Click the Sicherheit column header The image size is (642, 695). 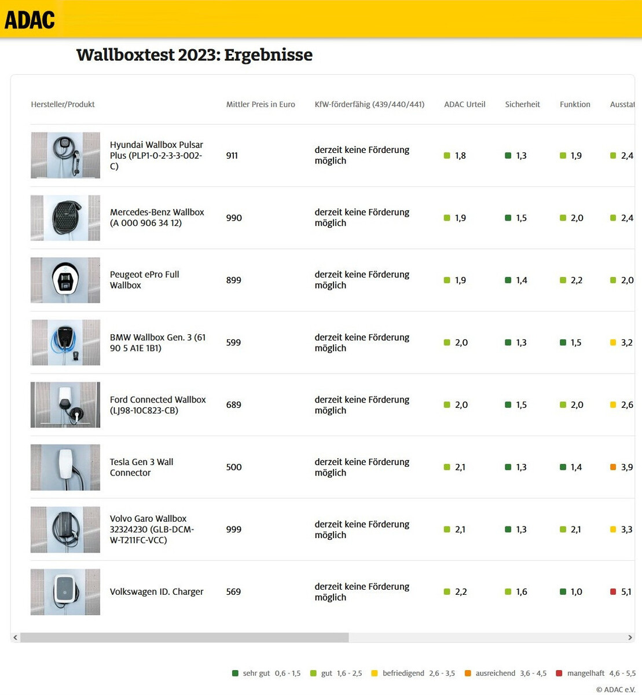pyautogui.click(x=522, y=104)
